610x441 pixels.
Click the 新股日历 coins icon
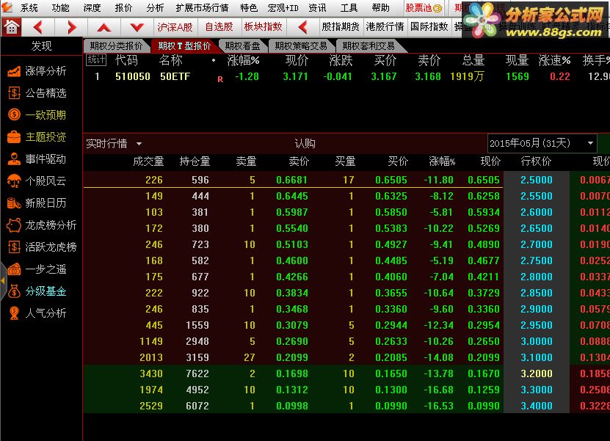tap(14, 203)
